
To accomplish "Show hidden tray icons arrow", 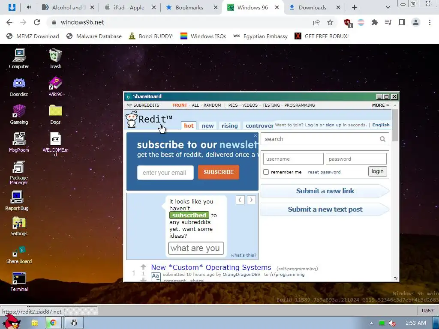I will pos(371,323).
